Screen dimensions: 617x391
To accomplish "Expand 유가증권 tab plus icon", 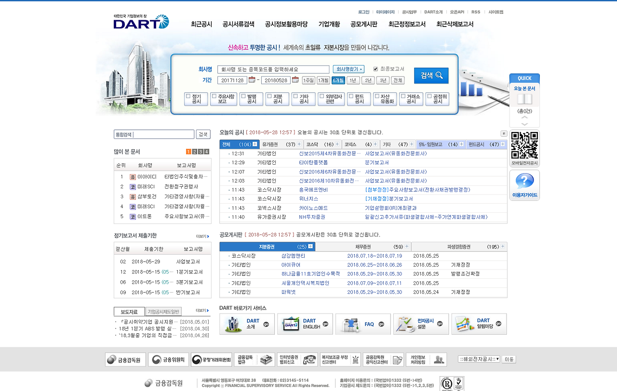I will click(x=299, y=144).
